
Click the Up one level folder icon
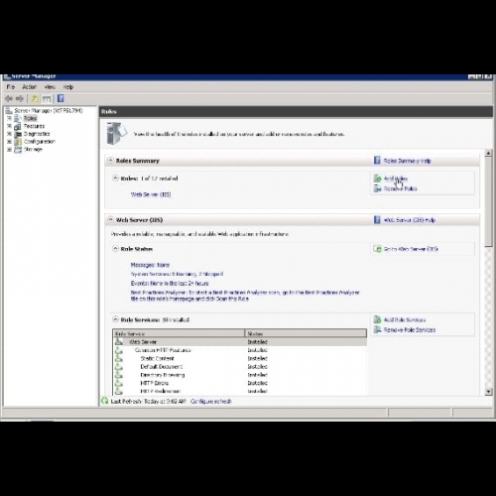[35, 98]
